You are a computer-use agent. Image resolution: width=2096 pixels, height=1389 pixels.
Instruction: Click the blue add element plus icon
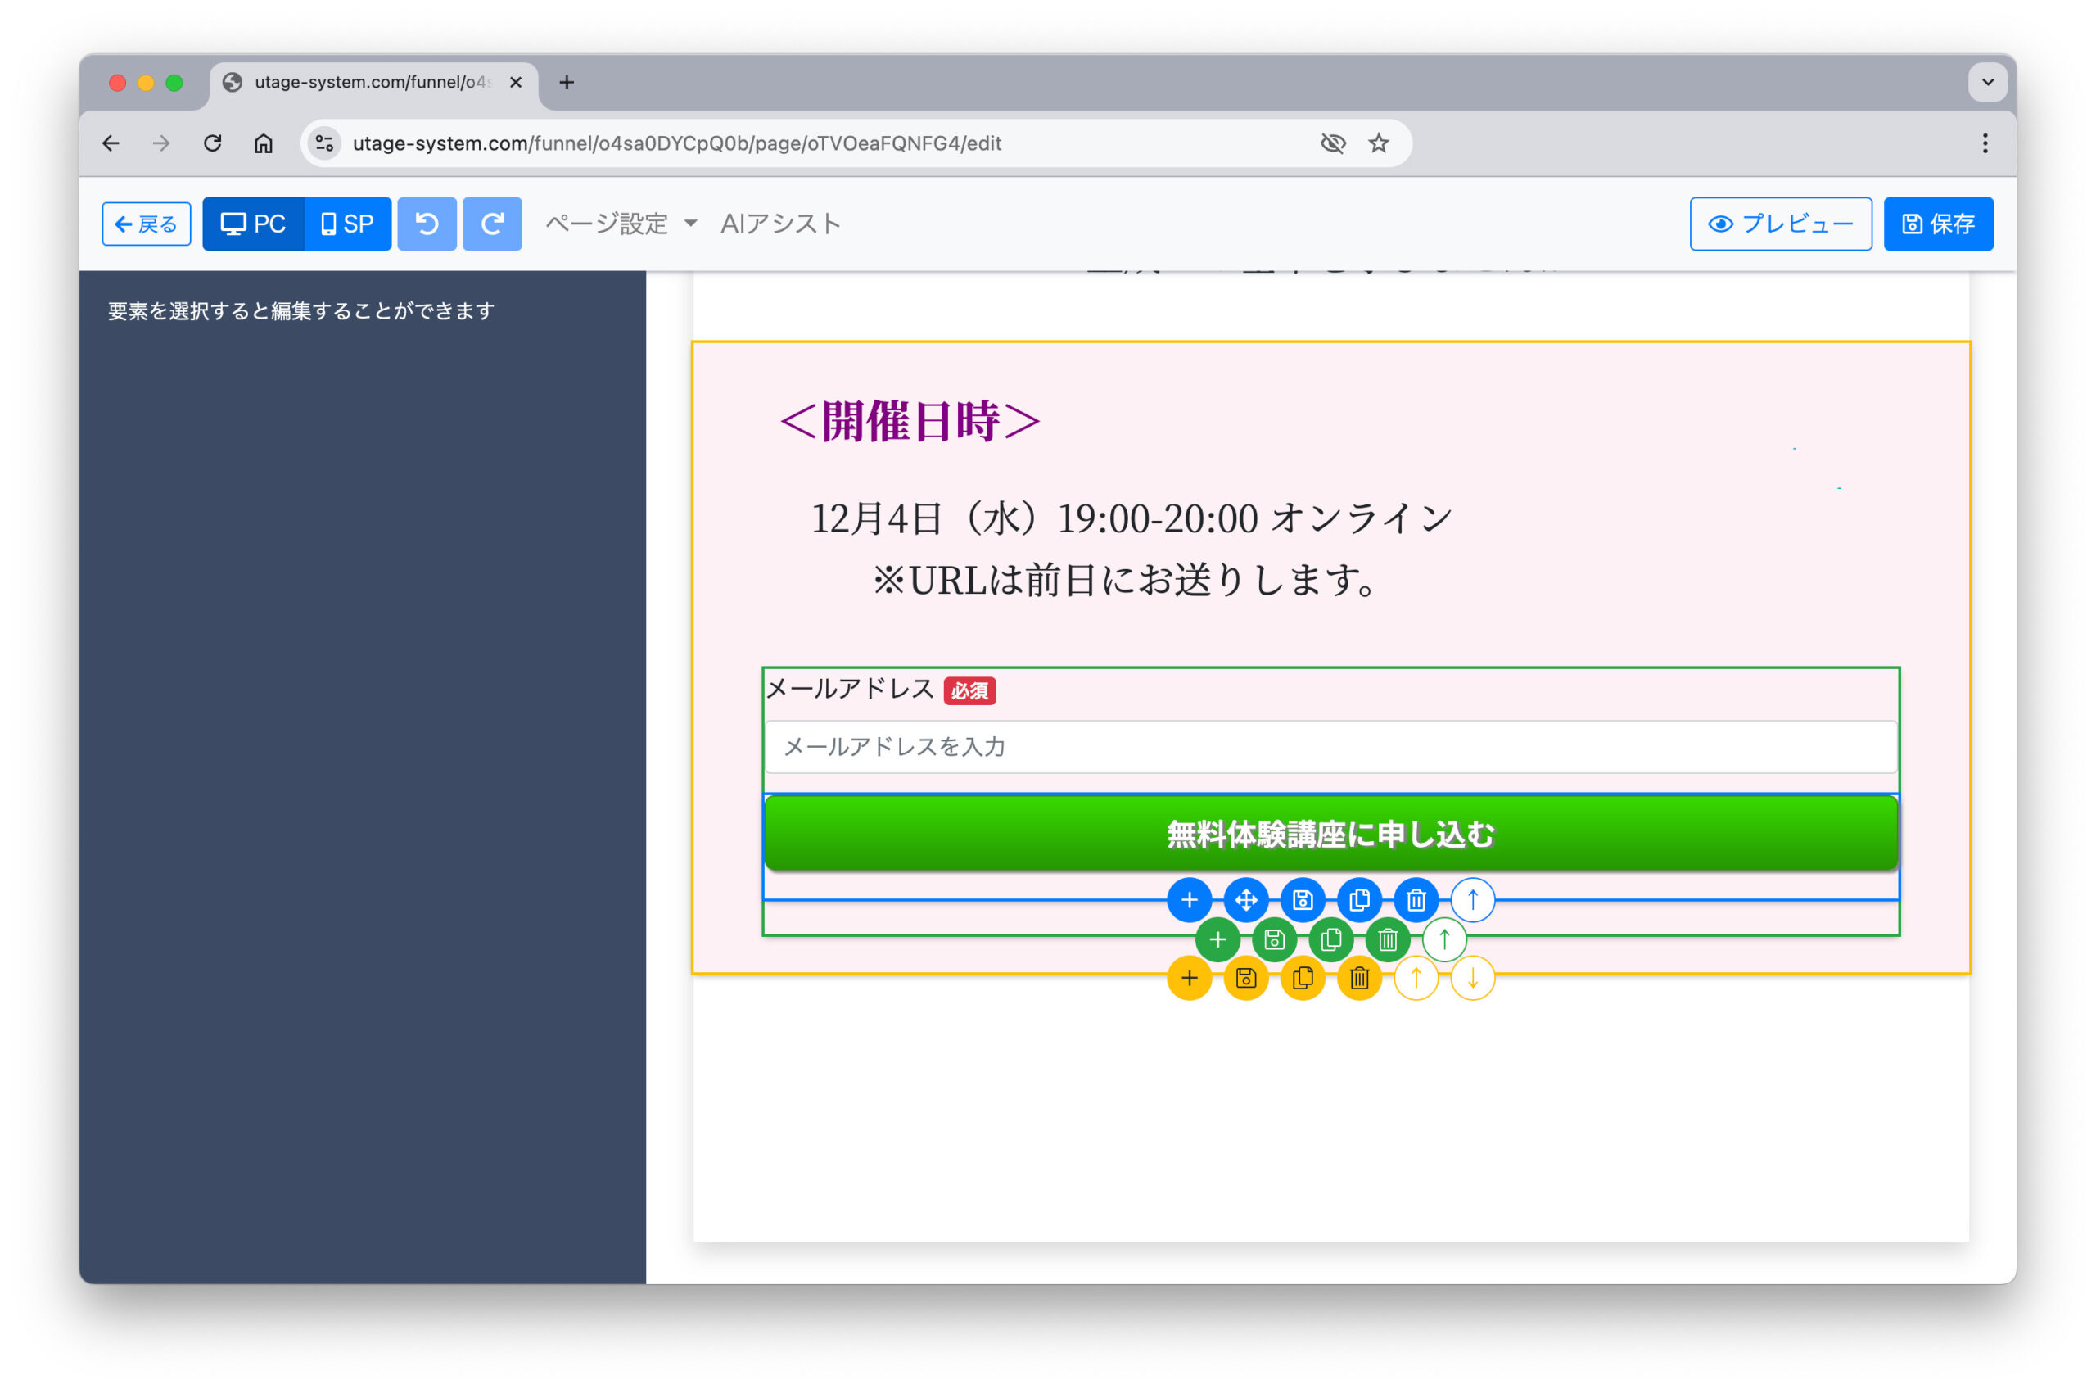point(1190,900)
